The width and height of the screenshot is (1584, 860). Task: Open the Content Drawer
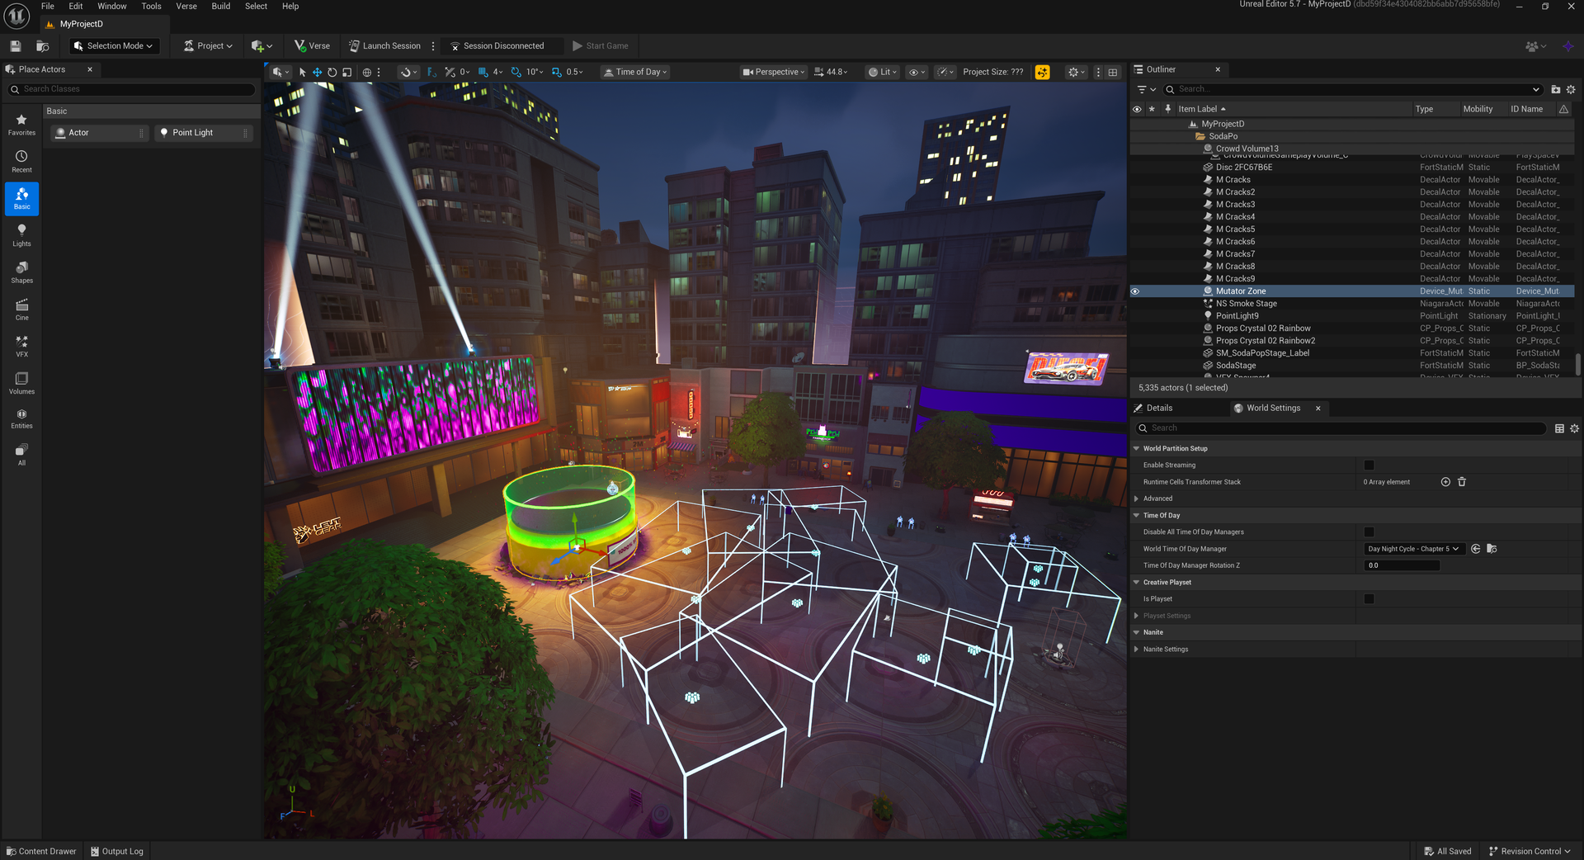41,851
